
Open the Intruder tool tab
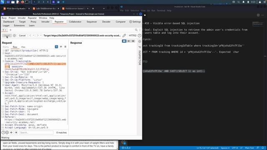(45, 22)
